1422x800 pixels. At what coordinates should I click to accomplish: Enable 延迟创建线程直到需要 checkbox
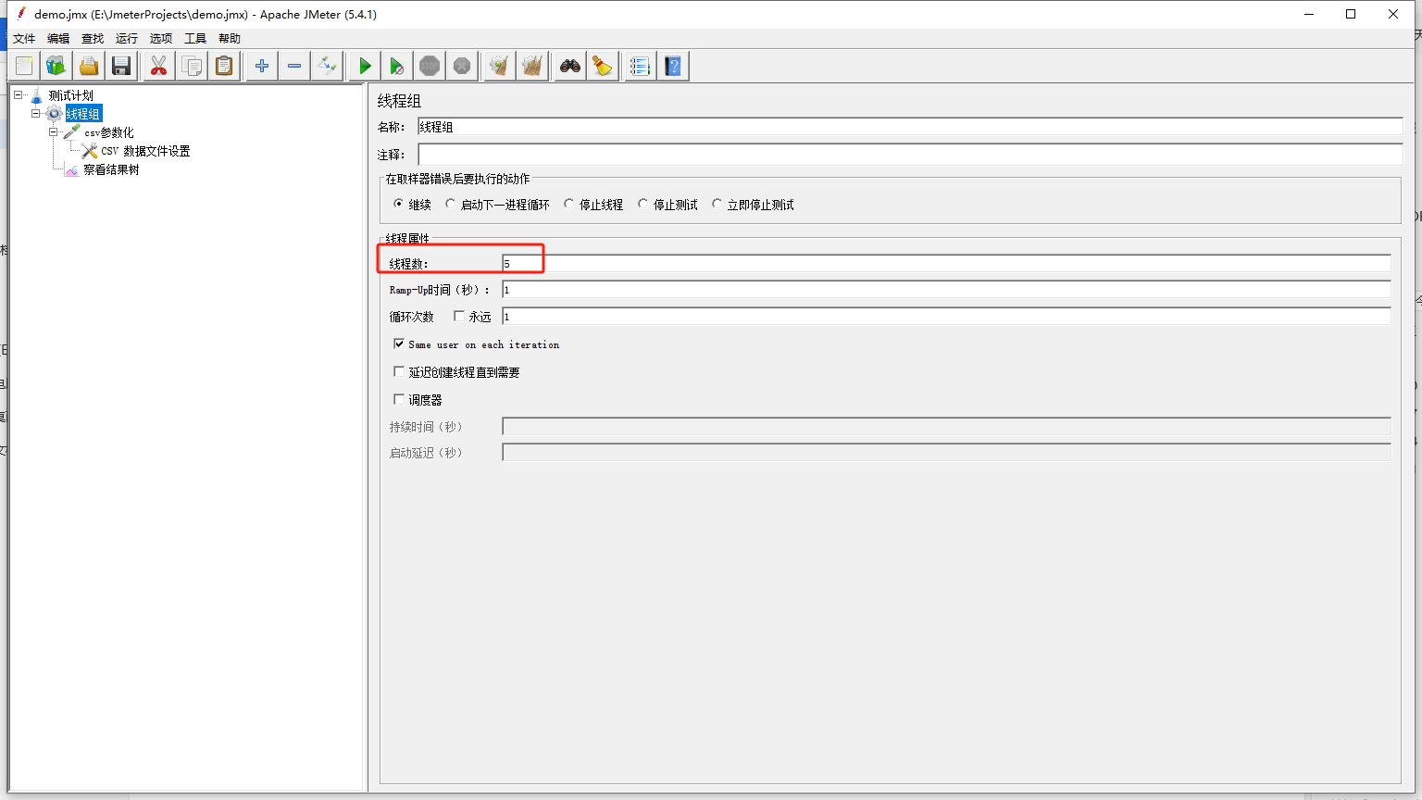[x=399, y=371]
